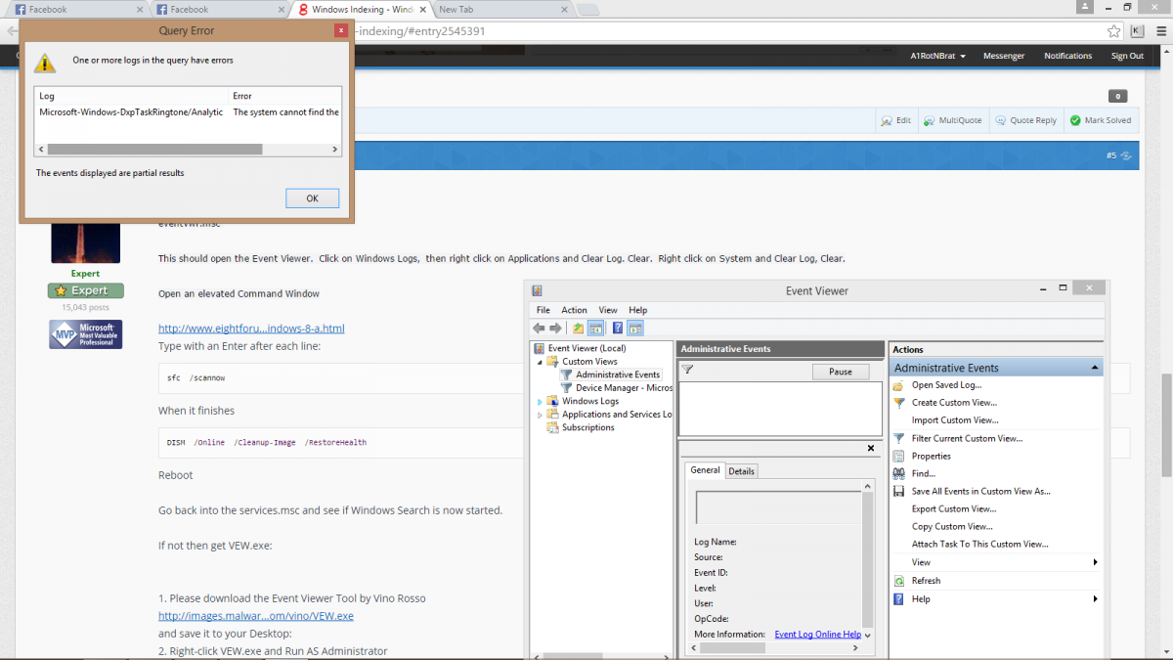Click the K extension icon in Chrome toolbar

(x=1138, y=31)
